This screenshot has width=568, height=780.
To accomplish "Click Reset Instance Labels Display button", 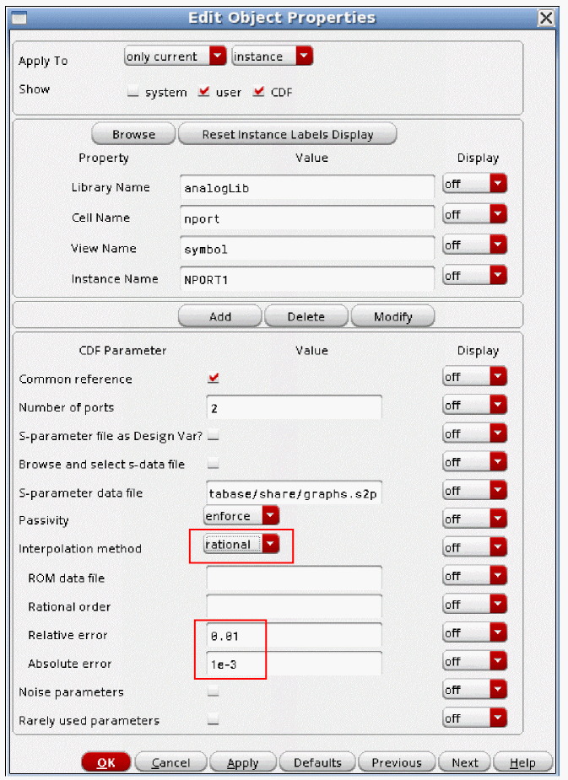I will pos(287,134).
